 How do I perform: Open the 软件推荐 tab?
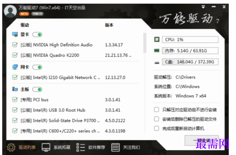(97, 147)
